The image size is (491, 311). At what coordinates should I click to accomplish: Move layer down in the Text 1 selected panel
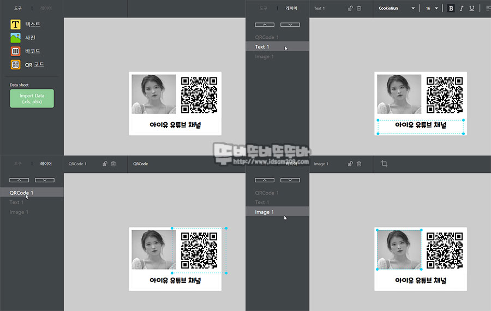click(x=290, y=25)
